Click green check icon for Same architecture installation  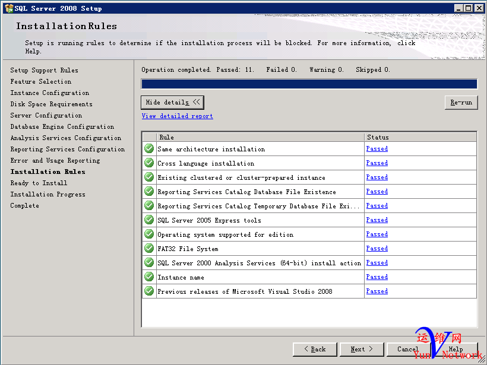point(149,148)
